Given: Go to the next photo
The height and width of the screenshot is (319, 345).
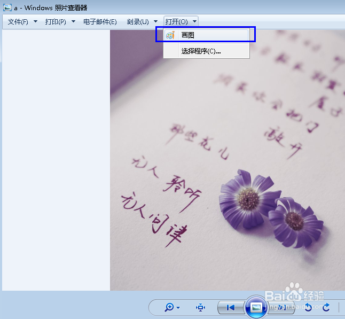Looking at the screenshot, I should coord(281,307).
